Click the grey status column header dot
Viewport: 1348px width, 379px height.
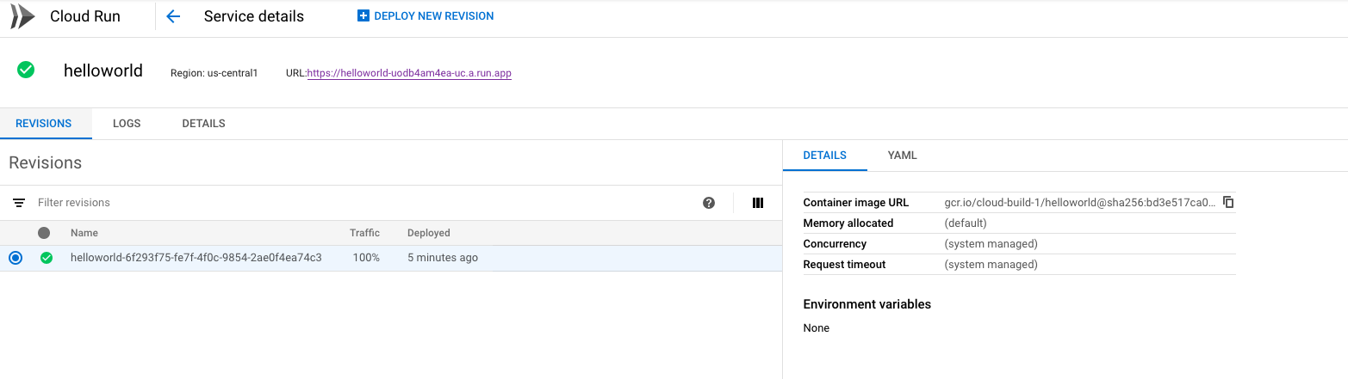pos(45,233)
